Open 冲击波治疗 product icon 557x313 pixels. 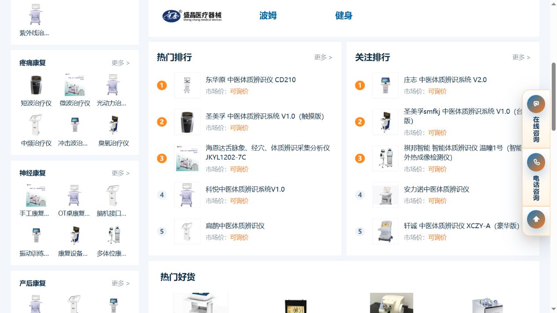[x=75, y=125]
